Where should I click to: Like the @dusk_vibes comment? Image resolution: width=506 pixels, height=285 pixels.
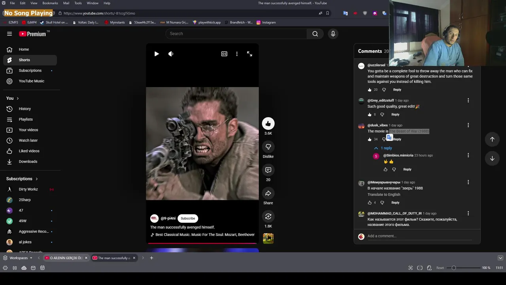coord(370,139)
